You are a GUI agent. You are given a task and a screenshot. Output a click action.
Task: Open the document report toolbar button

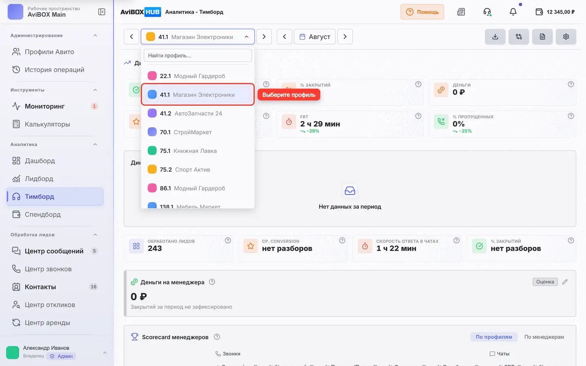pos(542,37)
